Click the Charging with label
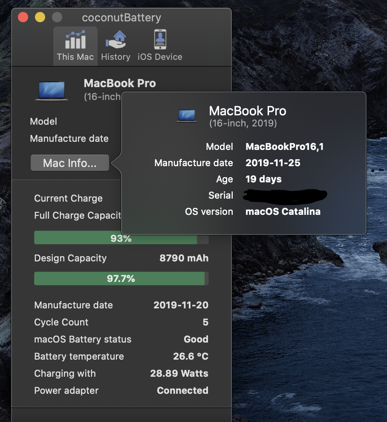Image resolution: width=387 pixels, height=422 pixels. [x=65, y=374]
